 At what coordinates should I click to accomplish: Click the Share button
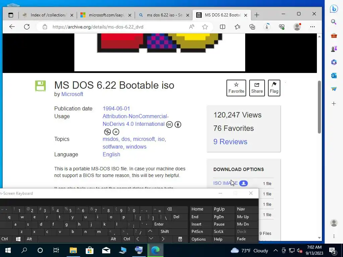point(257,88)
